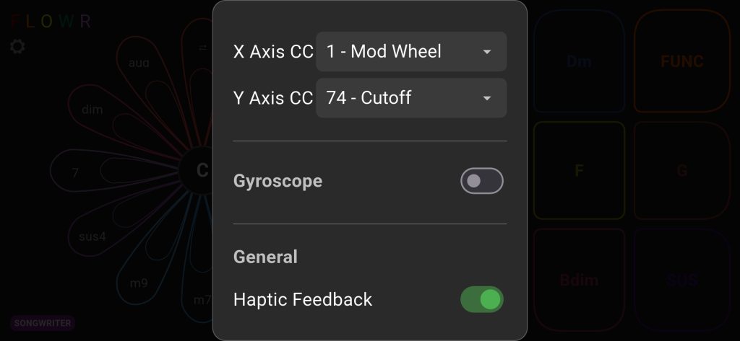The height and width of the screenshot is (341, 740).
Task: Tap the m7 petal
Action: [x=202, y=299]
